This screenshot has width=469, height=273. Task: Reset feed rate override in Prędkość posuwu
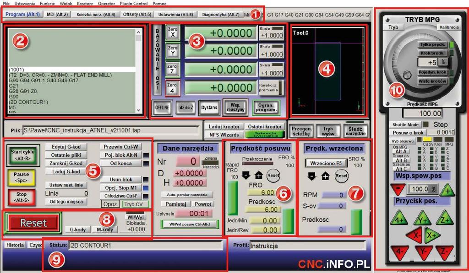tap(273, 176)
